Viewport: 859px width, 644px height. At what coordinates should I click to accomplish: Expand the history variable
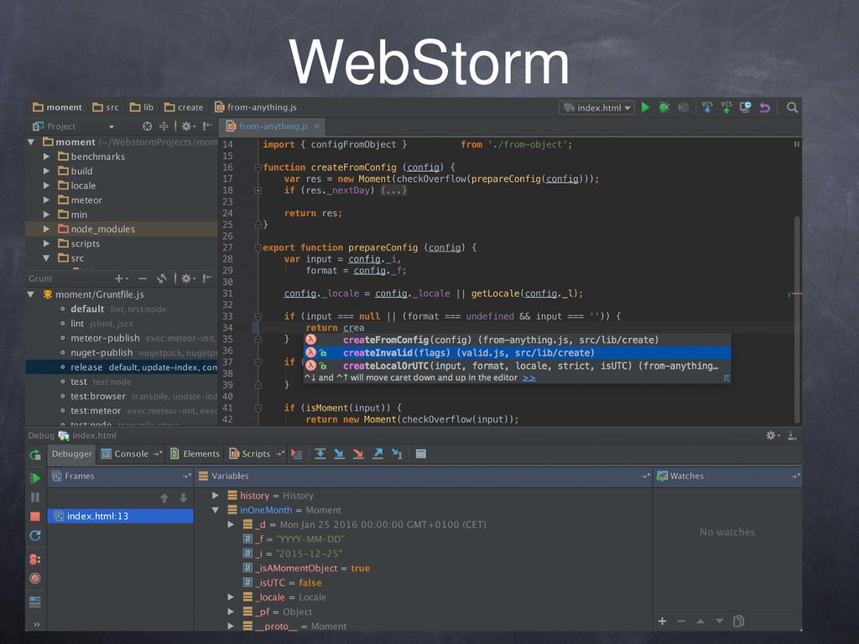pyautogui.click(x=216, y=496)
